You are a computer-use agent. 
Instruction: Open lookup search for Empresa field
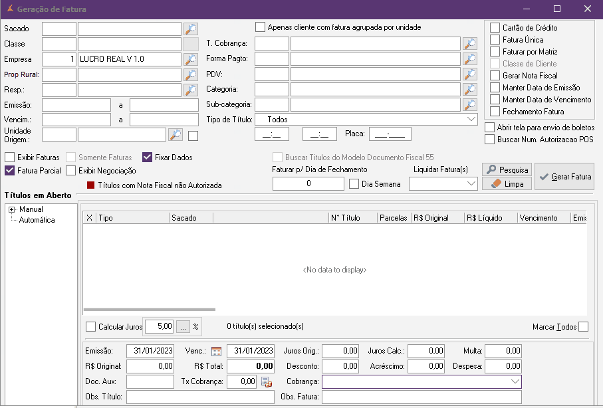click(x=191, y=59)
